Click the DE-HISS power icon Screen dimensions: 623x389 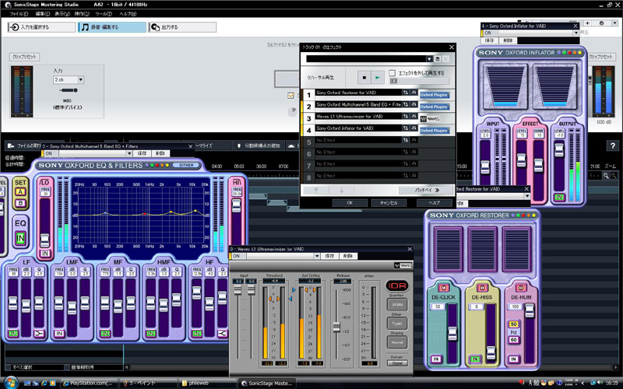coord(484,288)
